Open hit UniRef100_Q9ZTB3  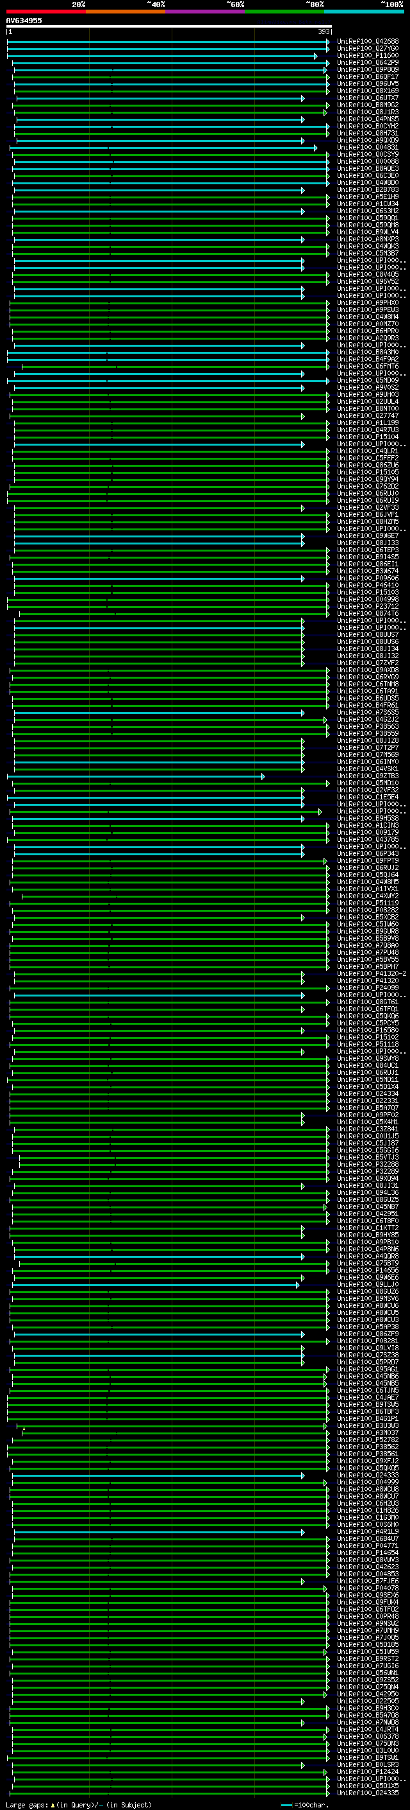tap(368, 776)
